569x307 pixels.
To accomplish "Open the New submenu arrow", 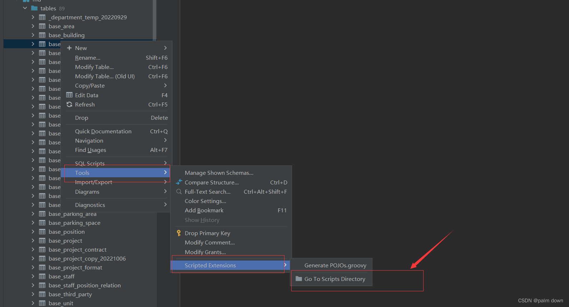I will 165,48.
